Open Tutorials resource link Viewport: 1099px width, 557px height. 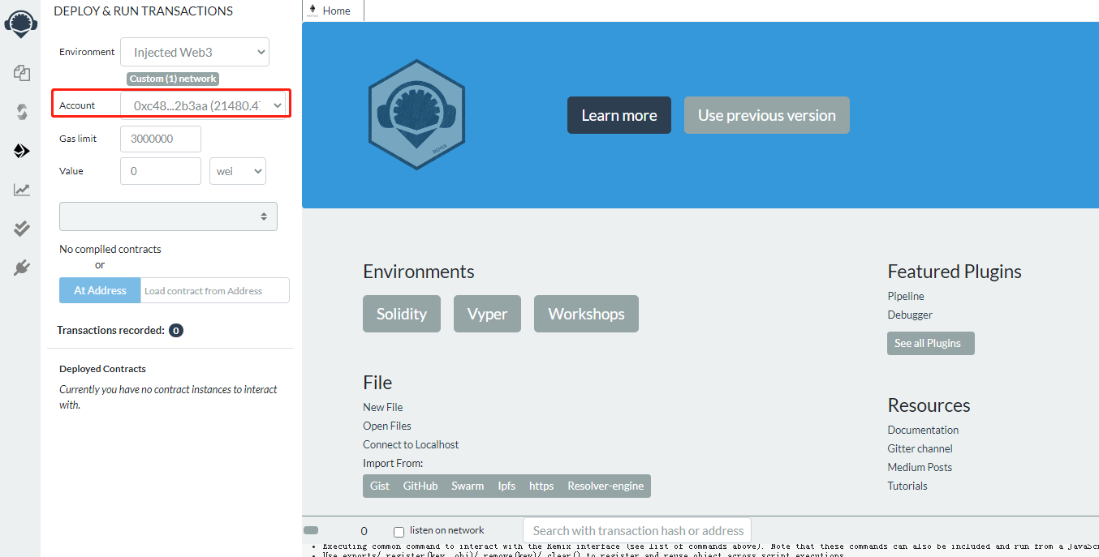coord(907,486)
